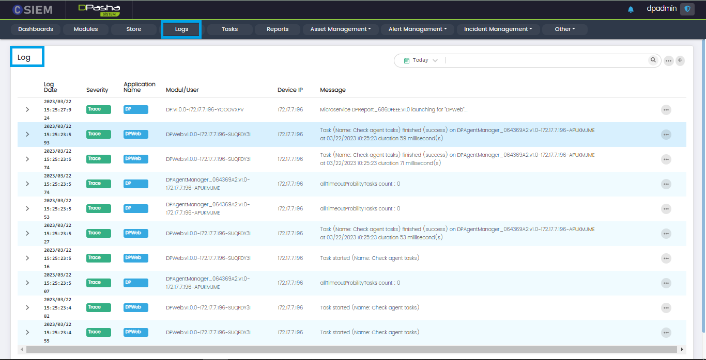Open the Reports page
Screen dimensions: 706x360
(278, 29)
